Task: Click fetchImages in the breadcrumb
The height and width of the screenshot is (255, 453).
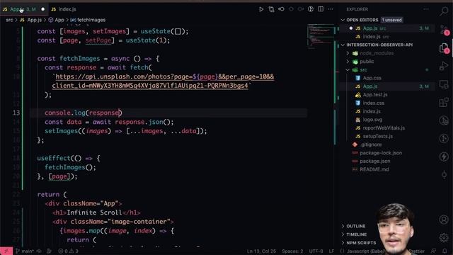Action: tap(88, 20)
